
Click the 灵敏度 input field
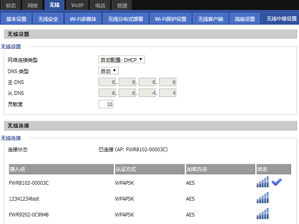106,104
